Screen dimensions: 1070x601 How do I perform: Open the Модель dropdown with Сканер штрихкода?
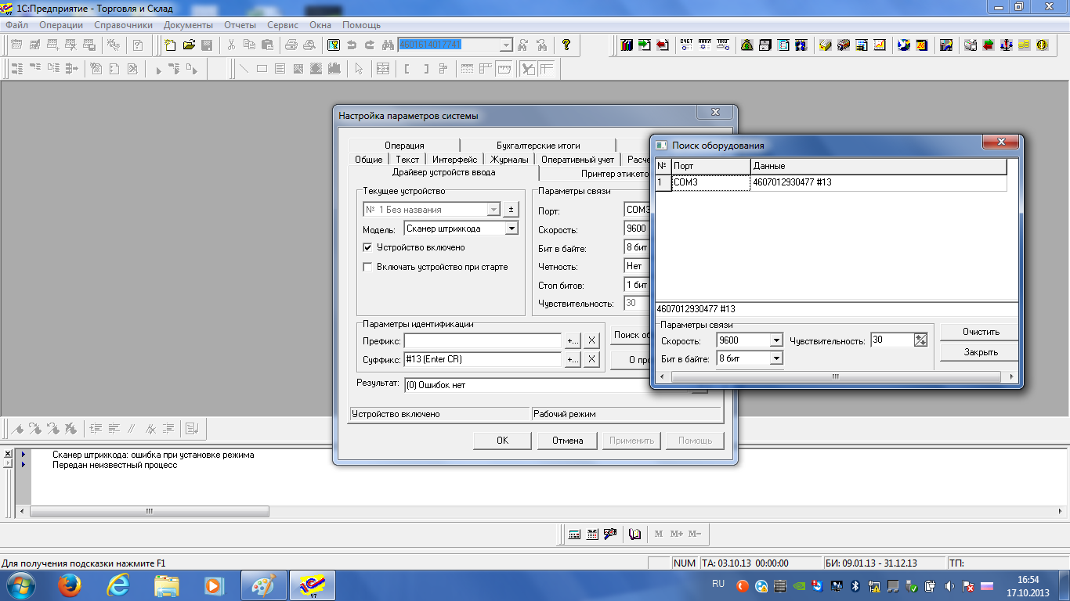tap(512, 229)
